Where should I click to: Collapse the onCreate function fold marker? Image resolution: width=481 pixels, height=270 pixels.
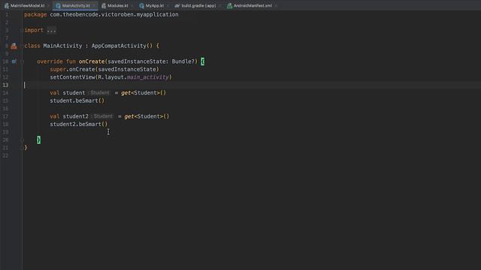click(22, 61)
